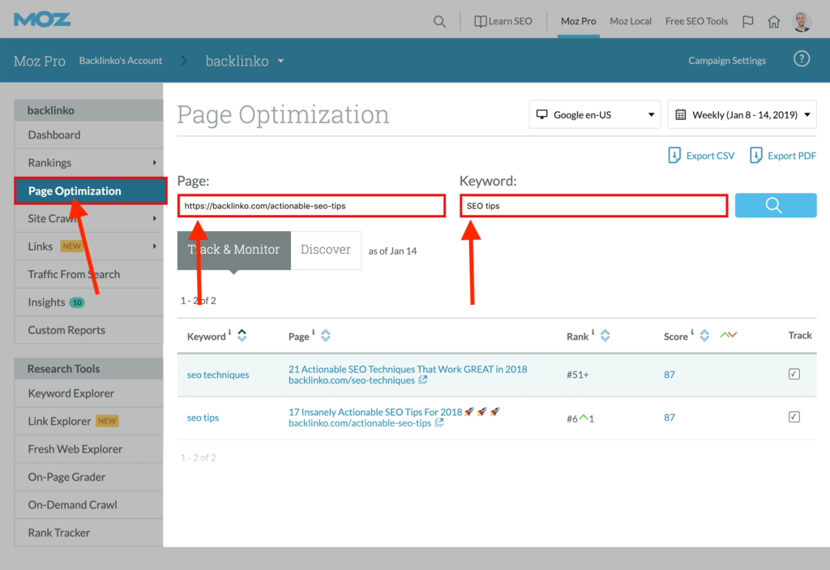Viewport: 830px width, 570px height.
Task: Click into the Keyword input field
Action: point(593,206)
